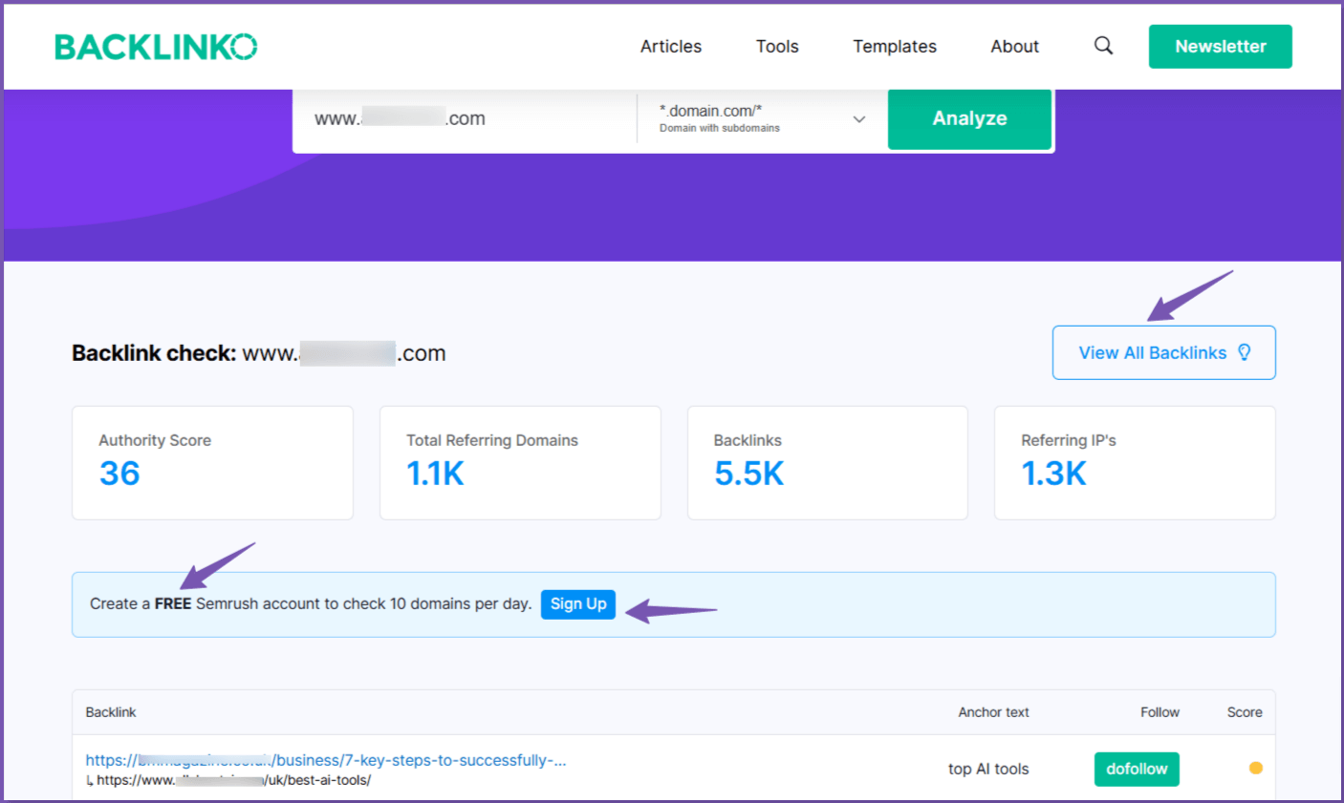Click the yellow score dot indicator
This screenshot has width=1344, height=803.
pos(1255,768)
